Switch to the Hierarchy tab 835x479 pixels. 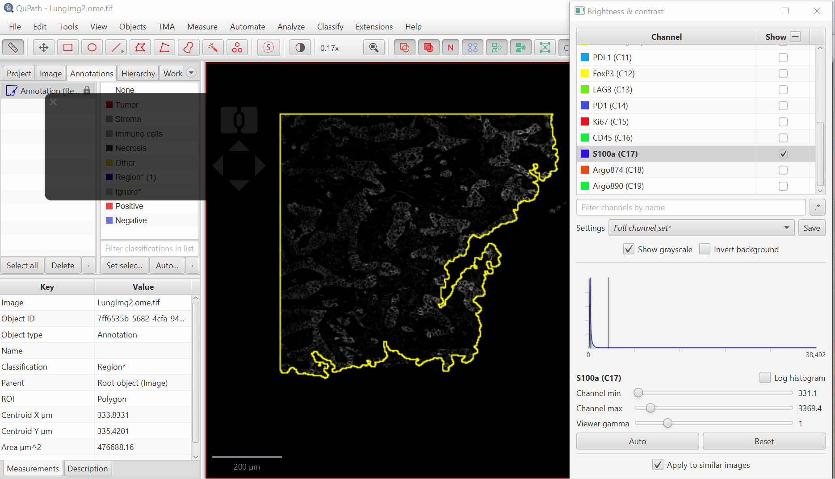(x=138, y=73)
